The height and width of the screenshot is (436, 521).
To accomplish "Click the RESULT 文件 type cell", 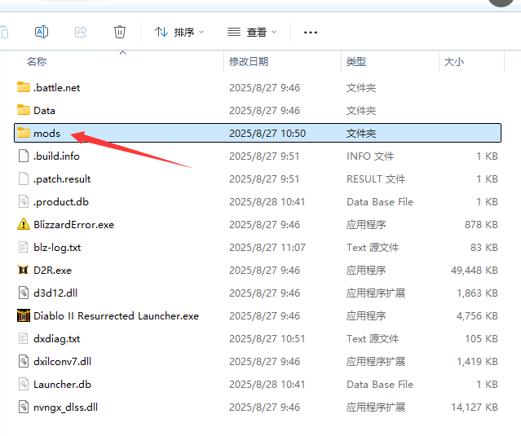I will [x=376, y=179].
